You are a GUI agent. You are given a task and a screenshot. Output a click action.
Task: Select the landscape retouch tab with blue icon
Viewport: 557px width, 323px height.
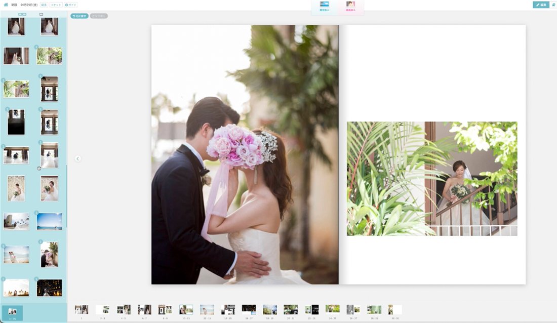click(324, 6)
